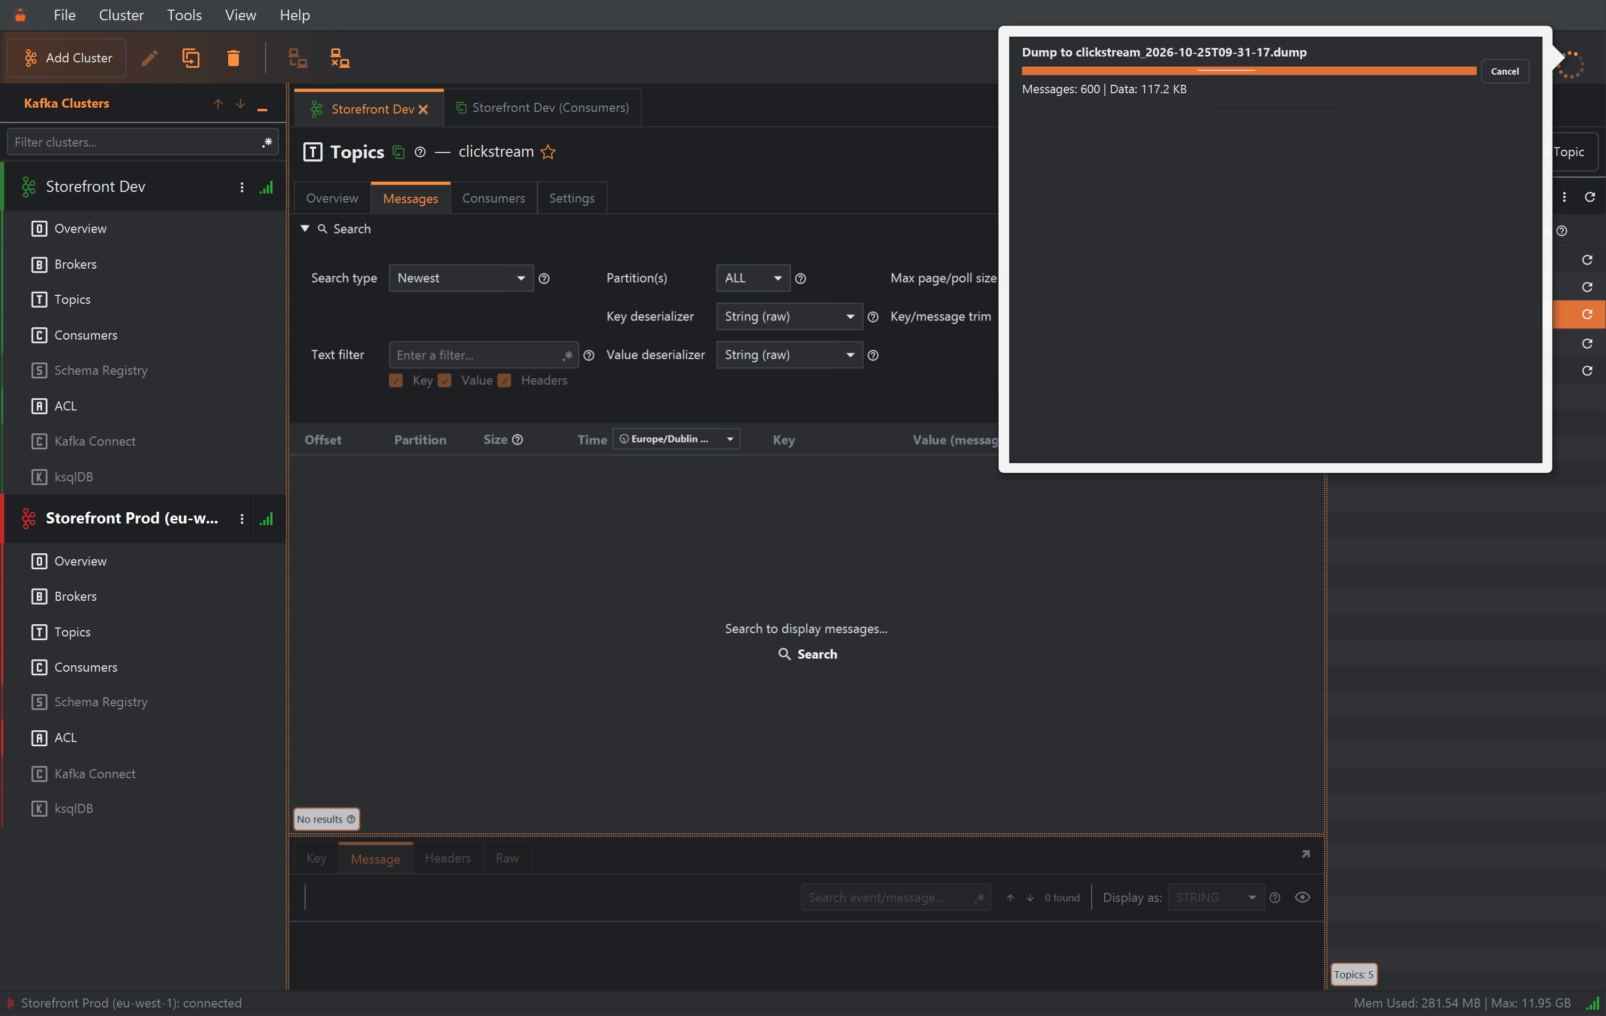1606x1016 pixels.
Task: Toggle regex in Filter clusters field
Action: tap(267, 142)
